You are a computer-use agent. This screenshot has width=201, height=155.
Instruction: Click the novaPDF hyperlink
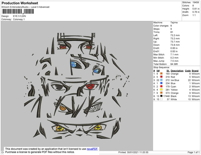(x=92, y=149)
